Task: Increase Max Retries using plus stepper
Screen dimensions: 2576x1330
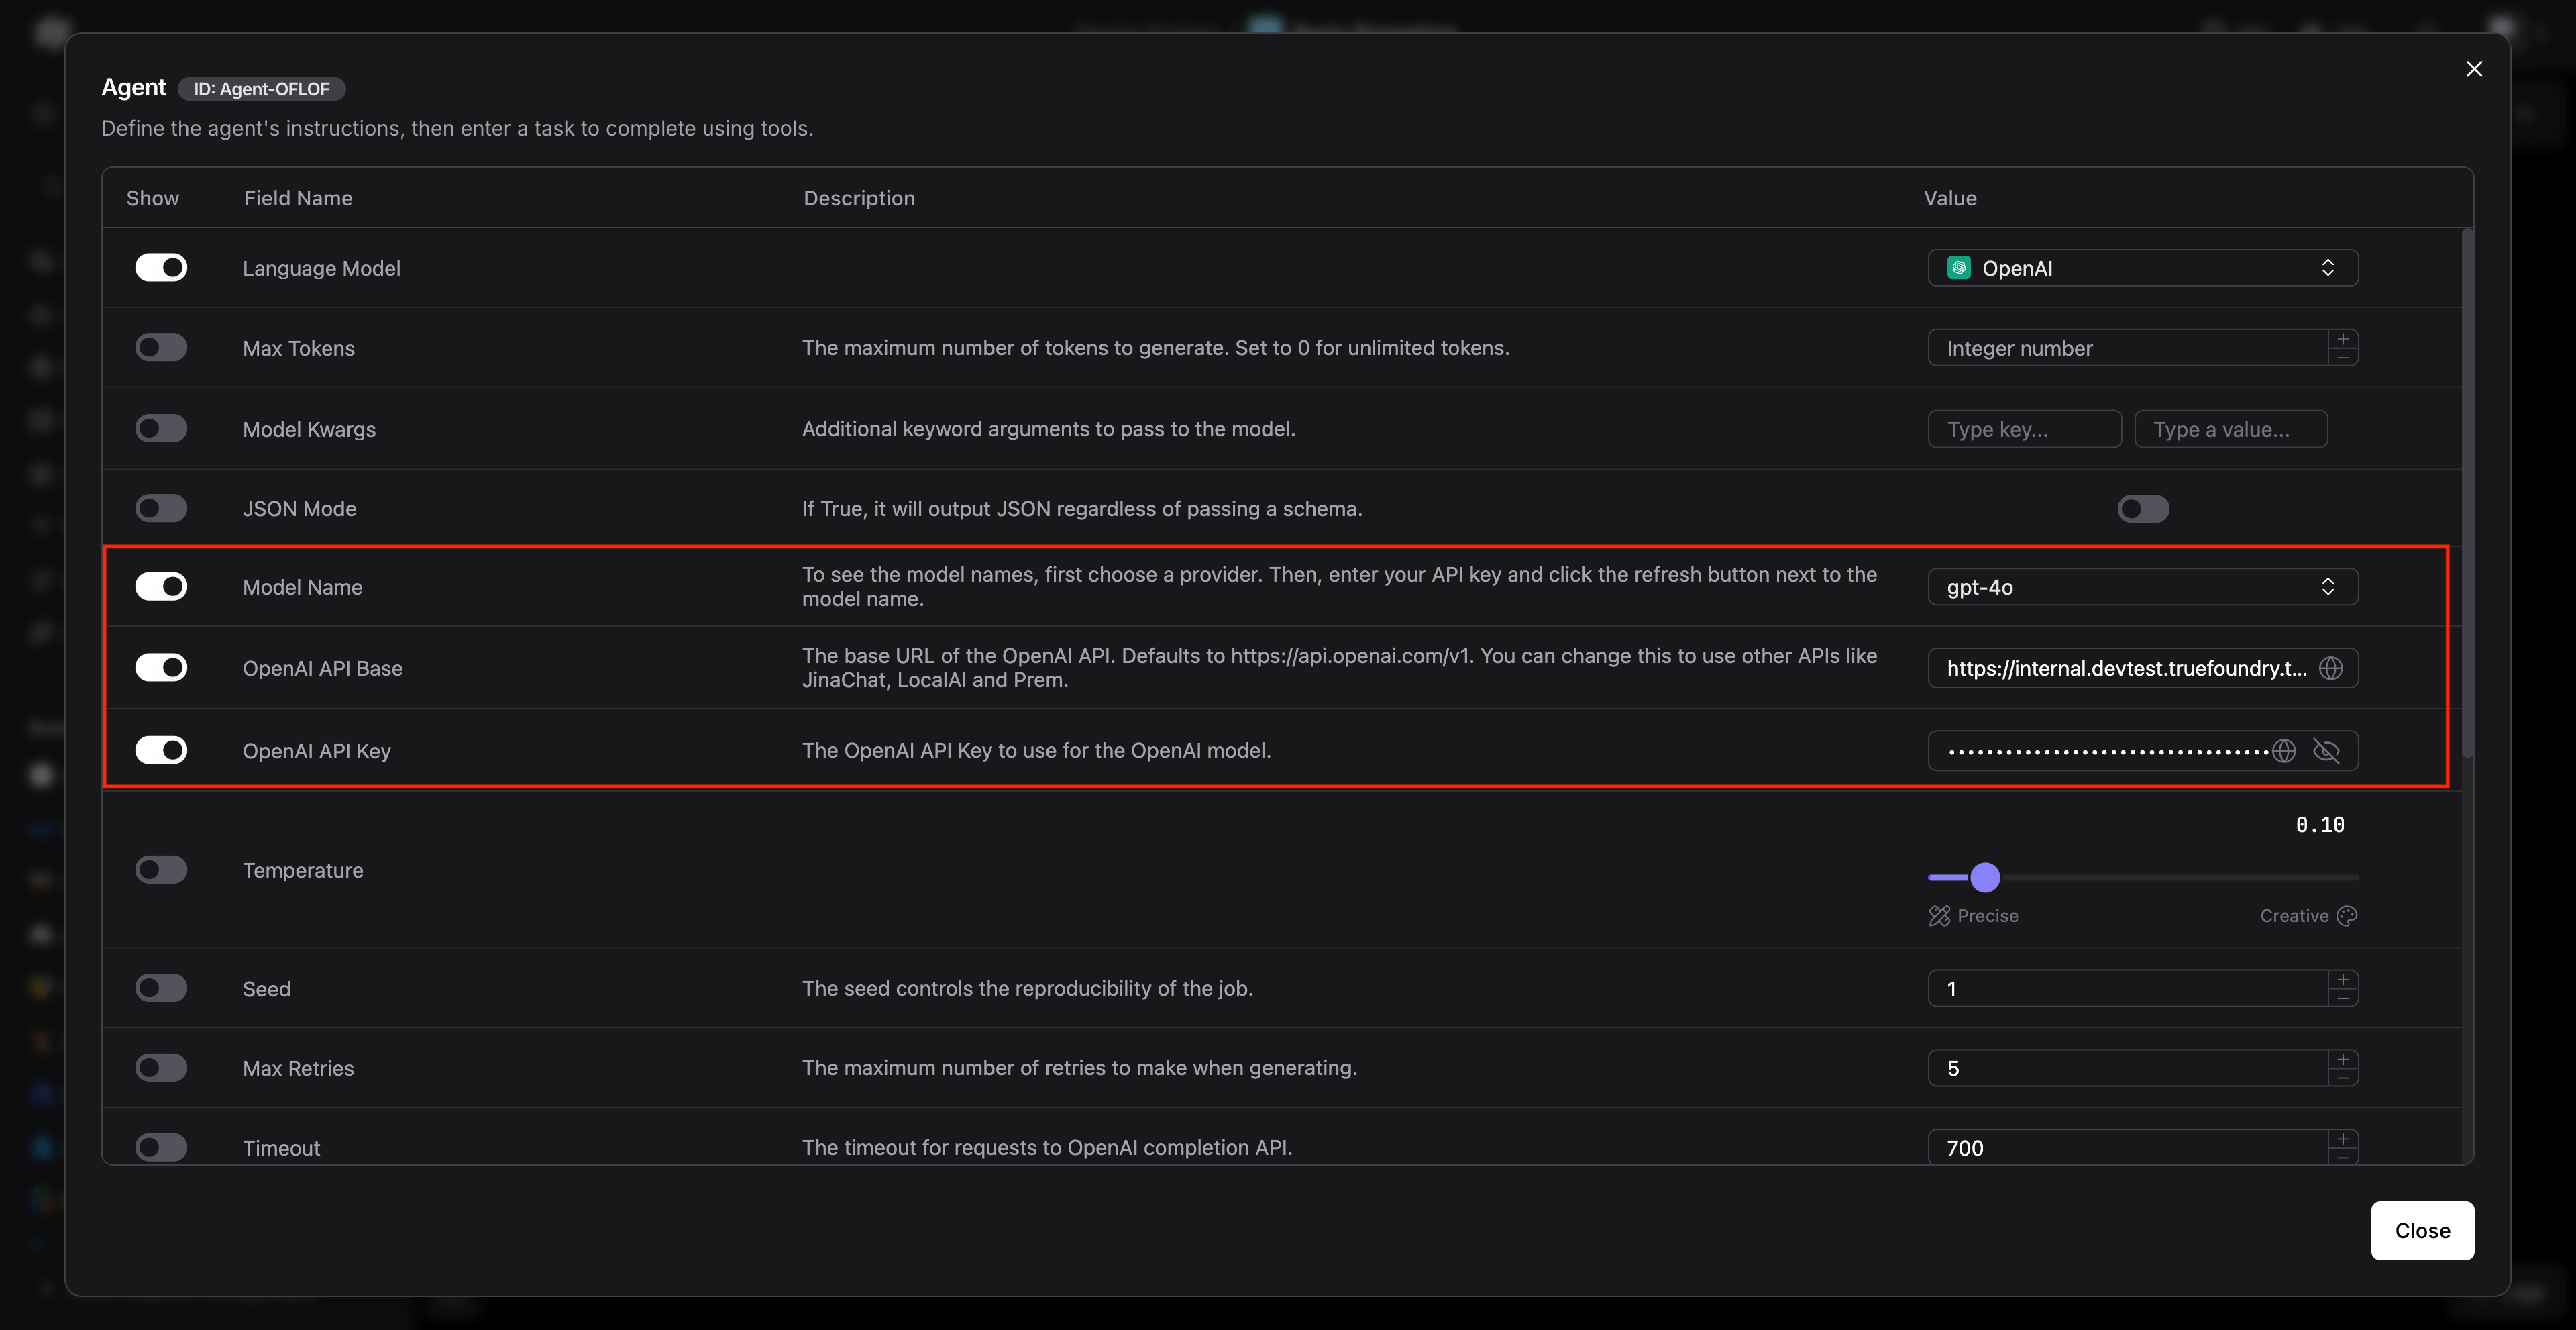Action: (2343, 1059)
